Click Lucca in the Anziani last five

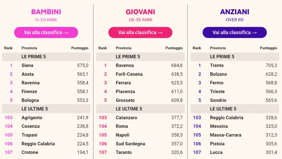(216, 152)
